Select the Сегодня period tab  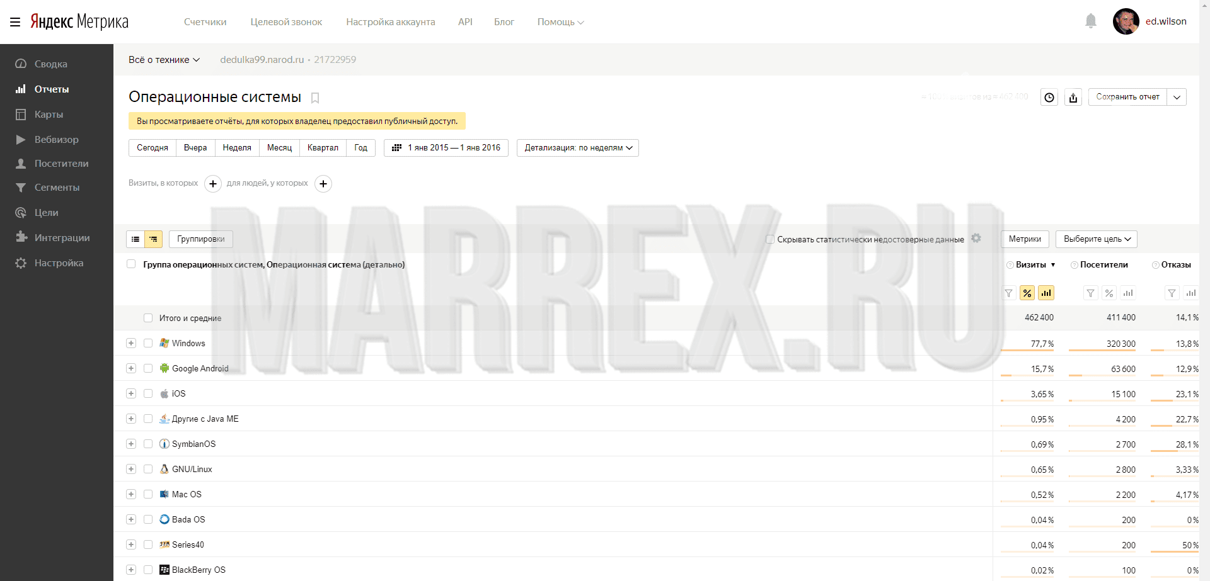[x=153, y=148]
